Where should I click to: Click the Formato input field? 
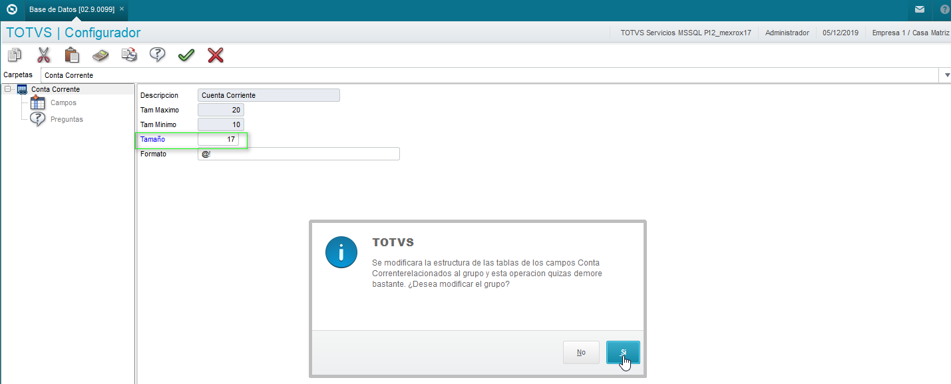(299, 154)
